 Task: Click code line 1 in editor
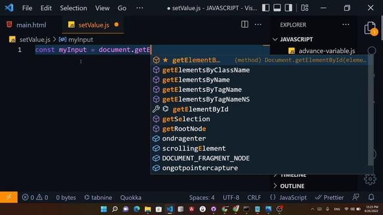[93, 50]
